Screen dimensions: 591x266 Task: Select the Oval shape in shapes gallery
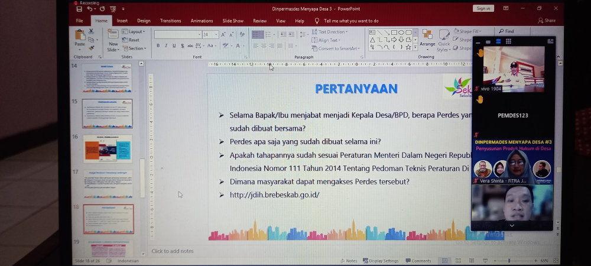[x=401, y=33]
